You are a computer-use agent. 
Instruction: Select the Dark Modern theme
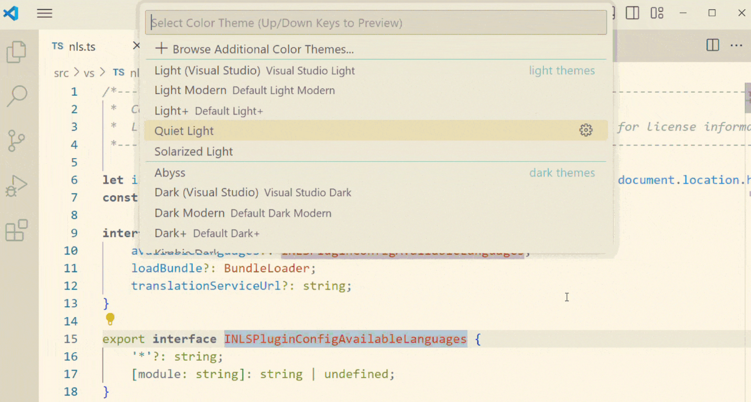[376, 213]
